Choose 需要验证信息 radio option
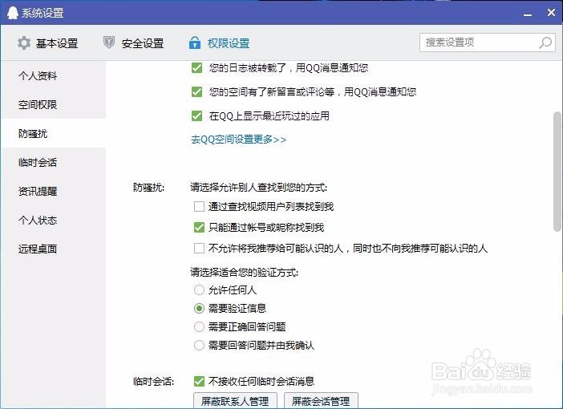The image size is (563, 409). [x=199, y=308]
